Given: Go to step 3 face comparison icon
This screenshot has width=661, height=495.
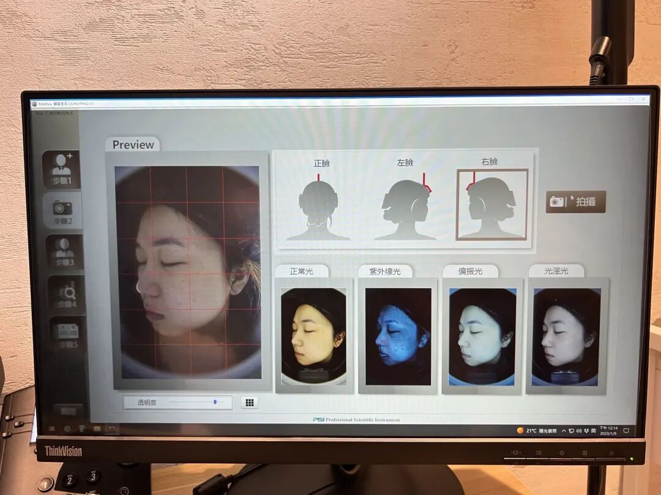Looking at the screenshot, I should tap(64, 251).
